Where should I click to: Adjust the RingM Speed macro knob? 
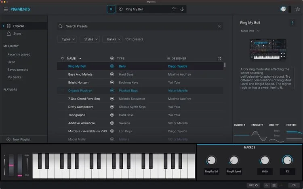(x=234, y=160)
